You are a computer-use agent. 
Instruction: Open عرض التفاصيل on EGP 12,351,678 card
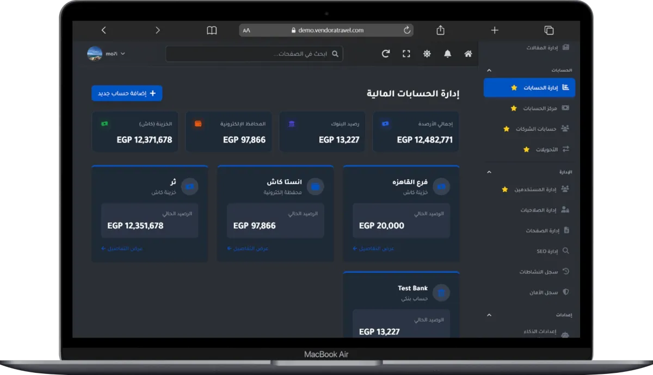[122, 248]
